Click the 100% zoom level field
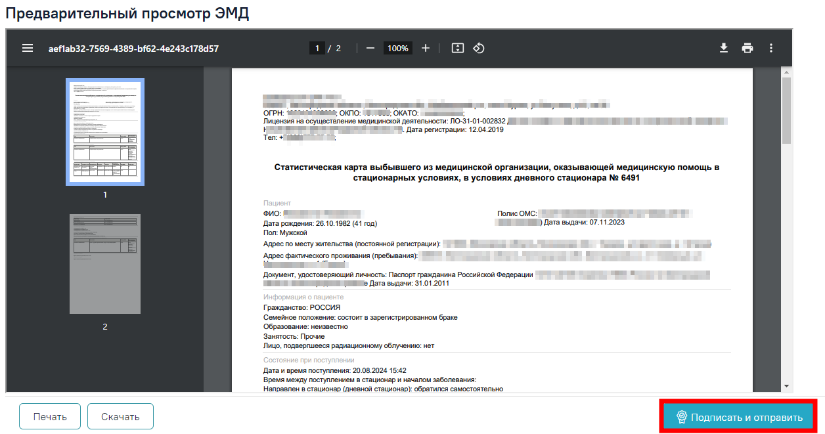 [397, 48]
